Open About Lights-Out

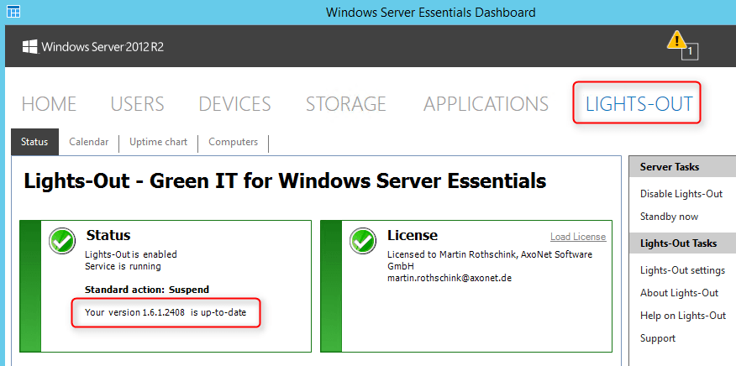coord(679,293)
